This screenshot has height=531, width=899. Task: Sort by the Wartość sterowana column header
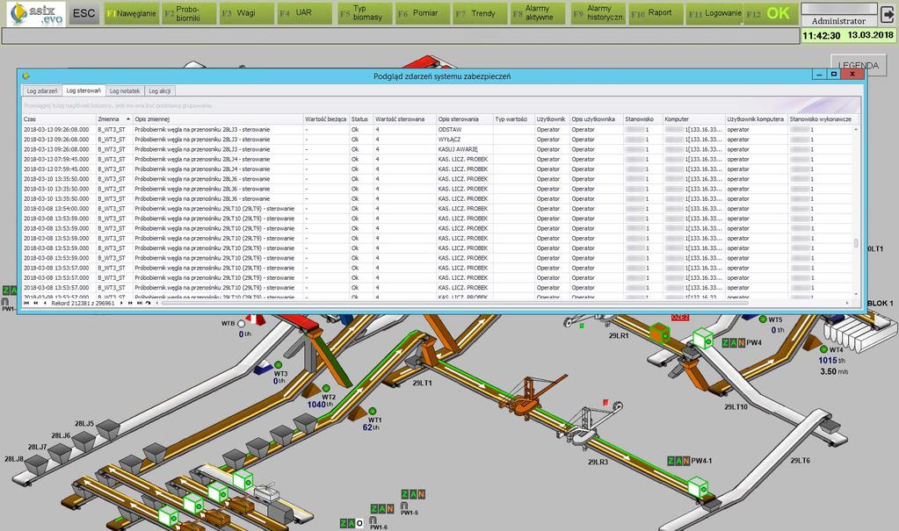tap(405, 119)
